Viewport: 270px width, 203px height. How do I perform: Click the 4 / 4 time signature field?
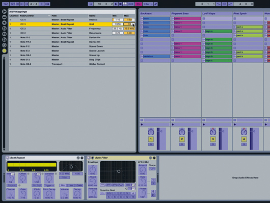[34, 4]
